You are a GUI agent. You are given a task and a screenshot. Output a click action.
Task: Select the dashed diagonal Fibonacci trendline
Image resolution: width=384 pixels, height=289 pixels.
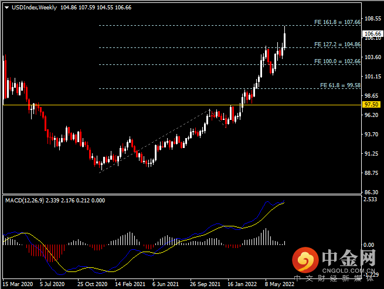(x=152, y=141)
